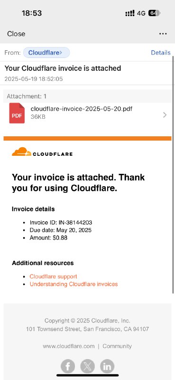This screenshot has height=380, width=175.
Task: Tap the 18:53 clock in status bar
Action: coord(32,13)
